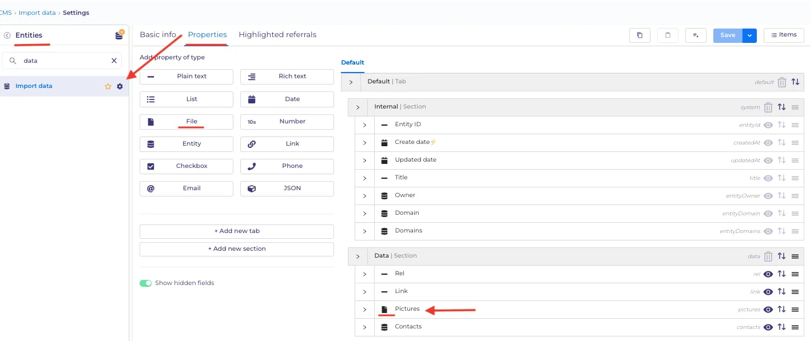Expand the Default tab row
Image resolution: width=810 pixels, height=341 pixels.
click(351, 82)
